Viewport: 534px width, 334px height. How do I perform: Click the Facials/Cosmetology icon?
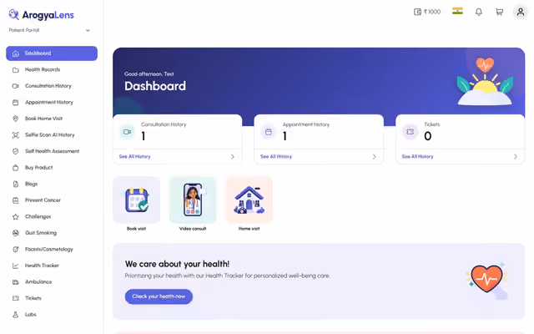15,250
